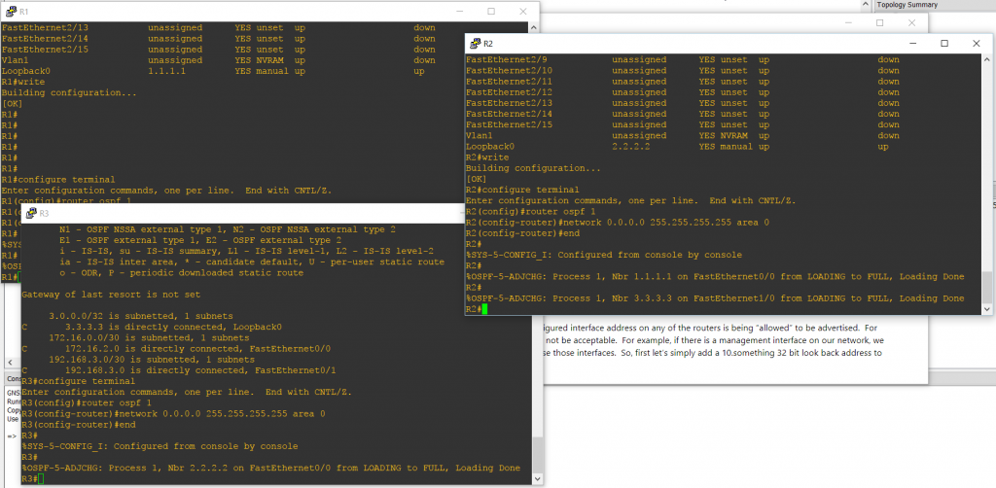The height and width of the screenshot is (488, 996).
Task: Click R1 FastEthernet2/14 row
Action: pyautogui.click(x=219, y=39)
